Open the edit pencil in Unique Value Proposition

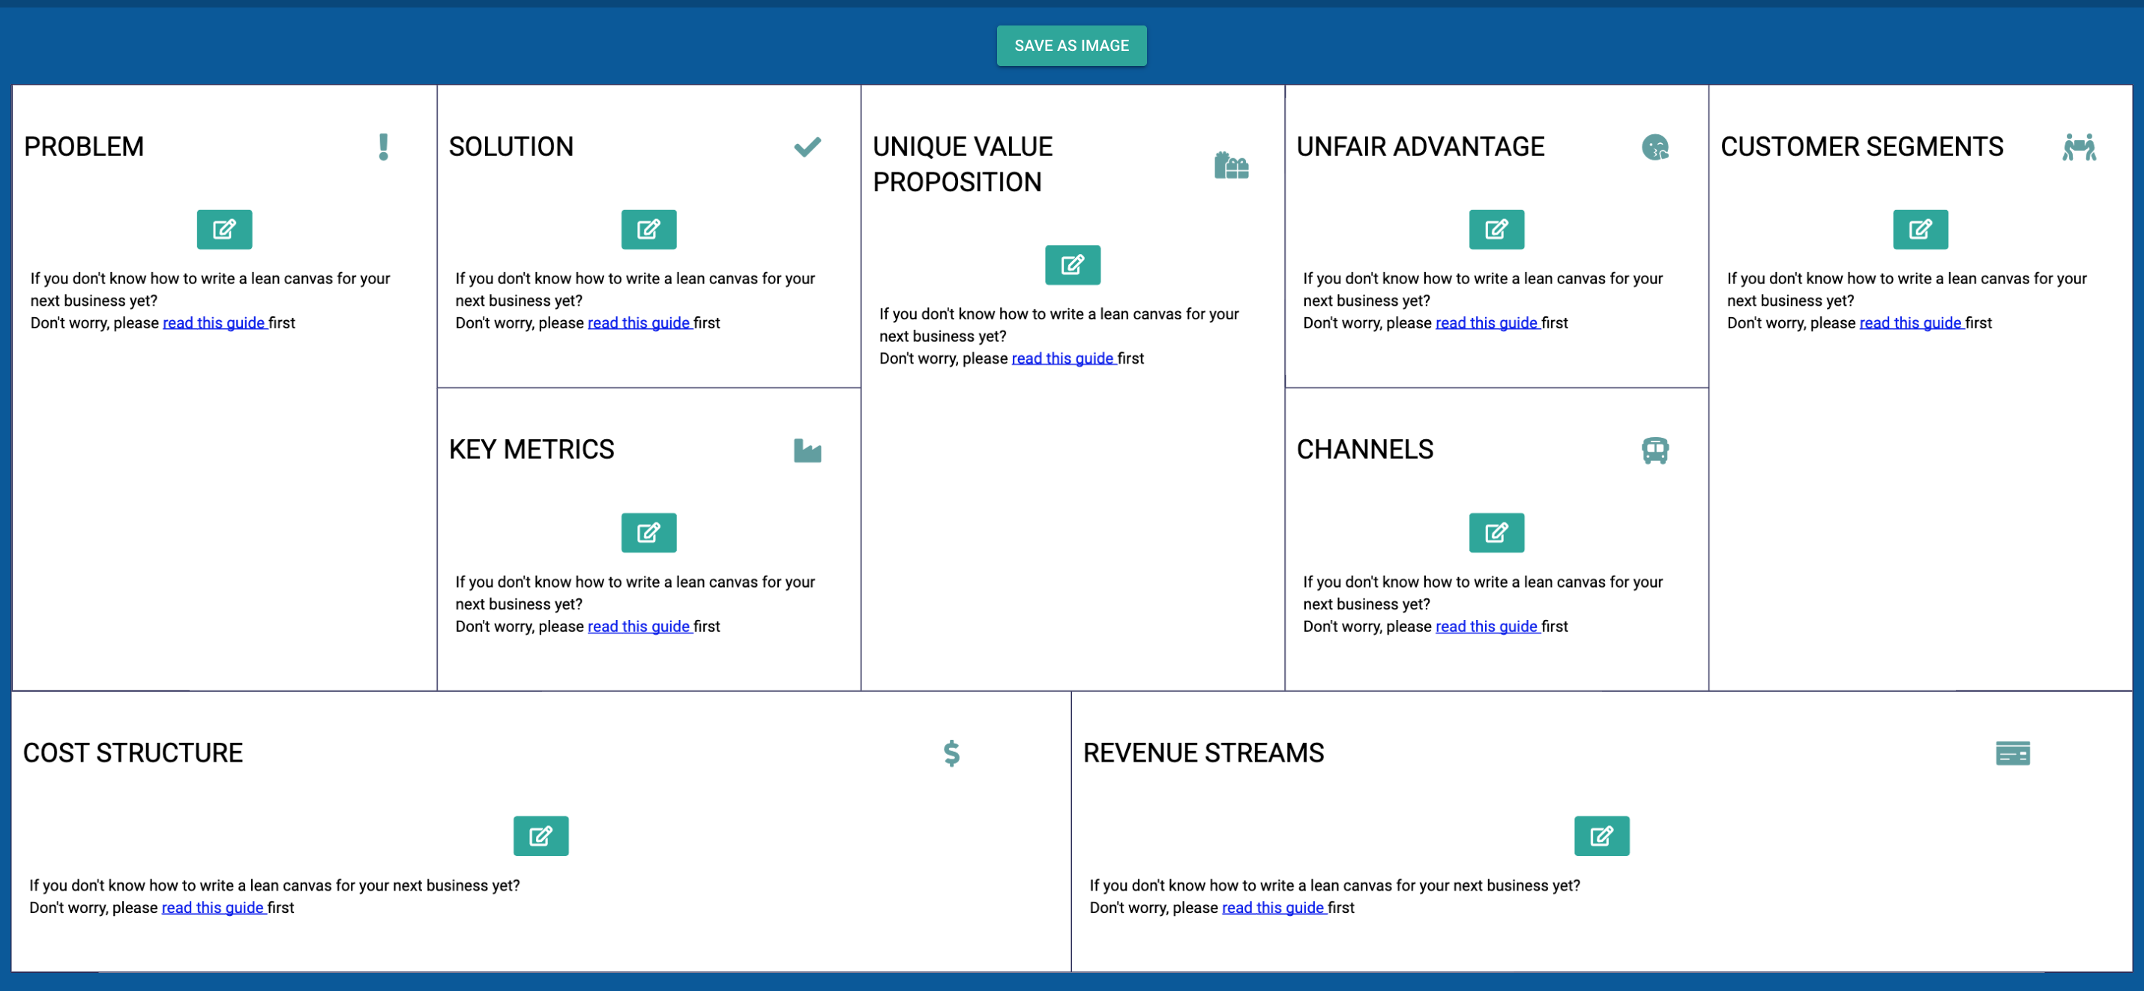1072,265
